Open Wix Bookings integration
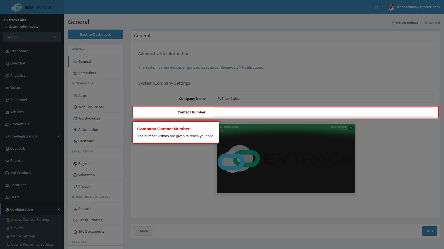Viewport: 444px width, 249px height. click(95, 118)
